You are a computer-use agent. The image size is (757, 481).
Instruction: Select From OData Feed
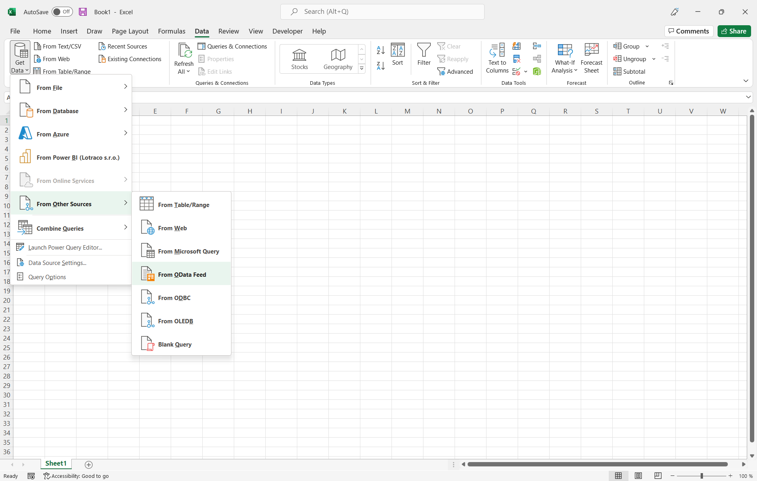click(182, 274)
